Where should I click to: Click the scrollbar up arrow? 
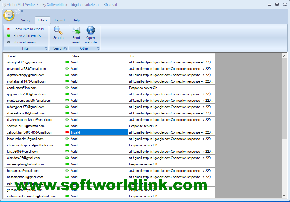(x=284, y=56)
